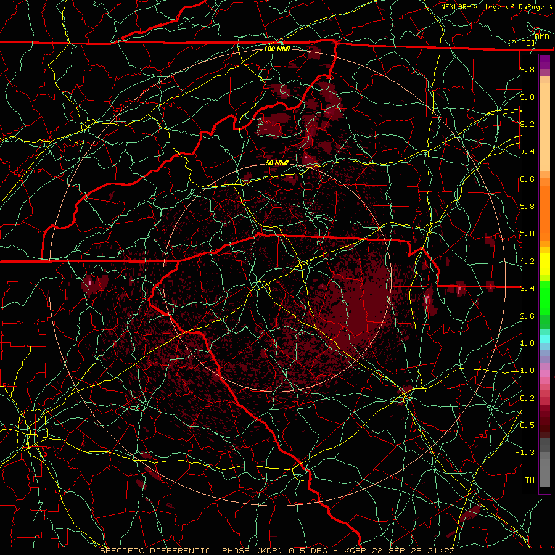Image resolution: width=555 pixels, height=555 pixels.
Task: Click the 50 NMI range ring label
Action: pos(277,163)
